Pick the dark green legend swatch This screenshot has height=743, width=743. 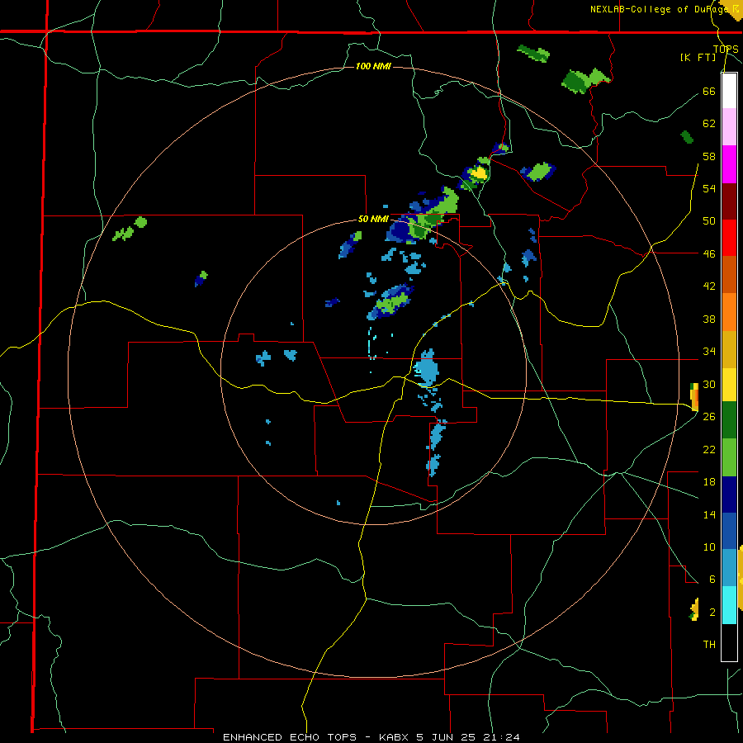click(729, 420)
